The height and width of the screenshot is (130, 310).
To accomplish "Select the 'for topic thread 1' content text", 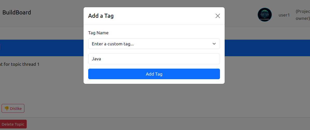I will pyautogui.click(x=21, y=64).
